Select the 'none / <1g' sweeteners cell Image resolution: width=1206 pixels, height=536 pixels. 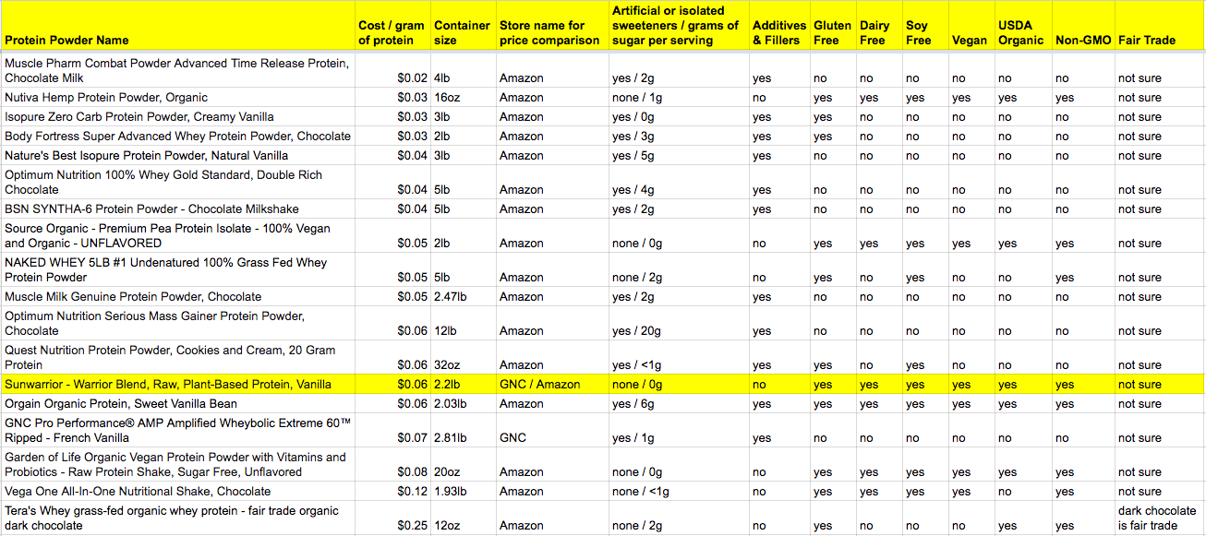(678, 491)
